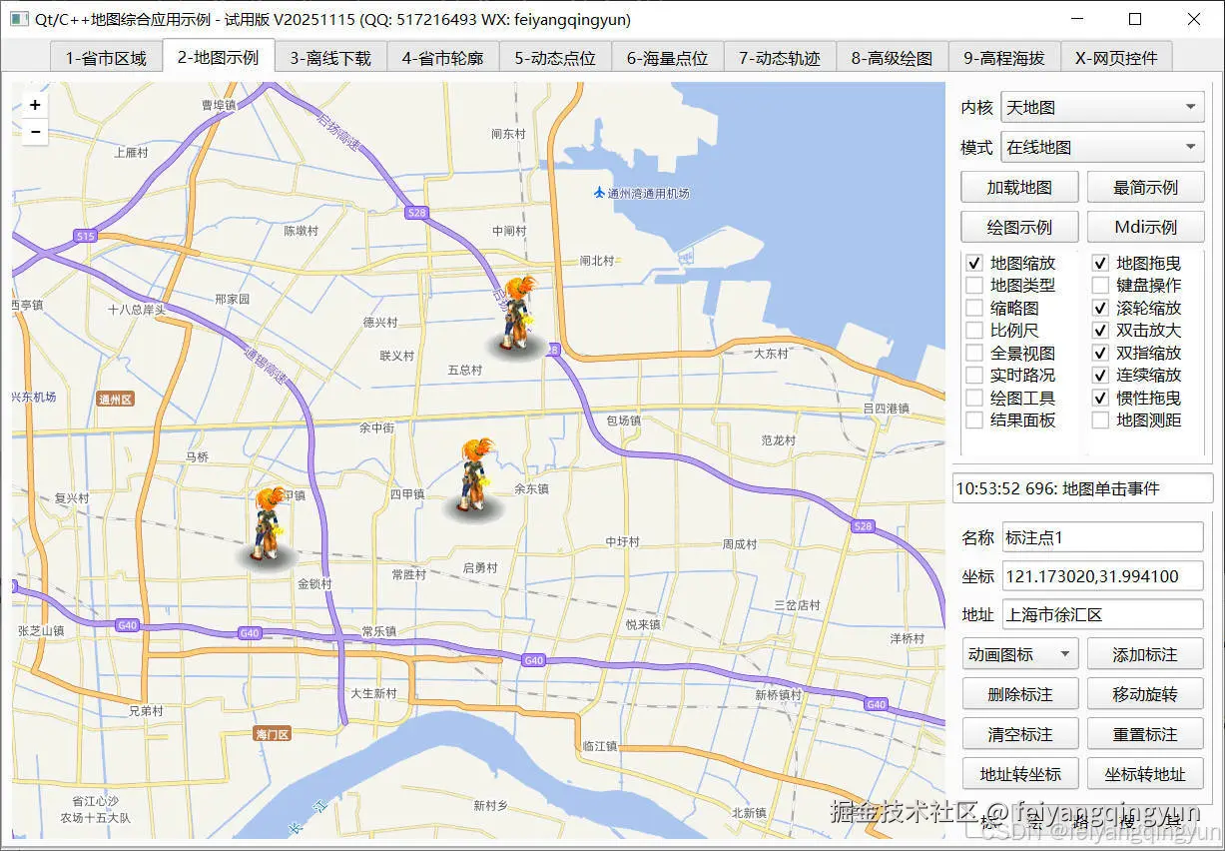The width and height of the screenshot is (1225, 851).
Task: Click the 地址转坐标 button
Action: [1019, 774]
